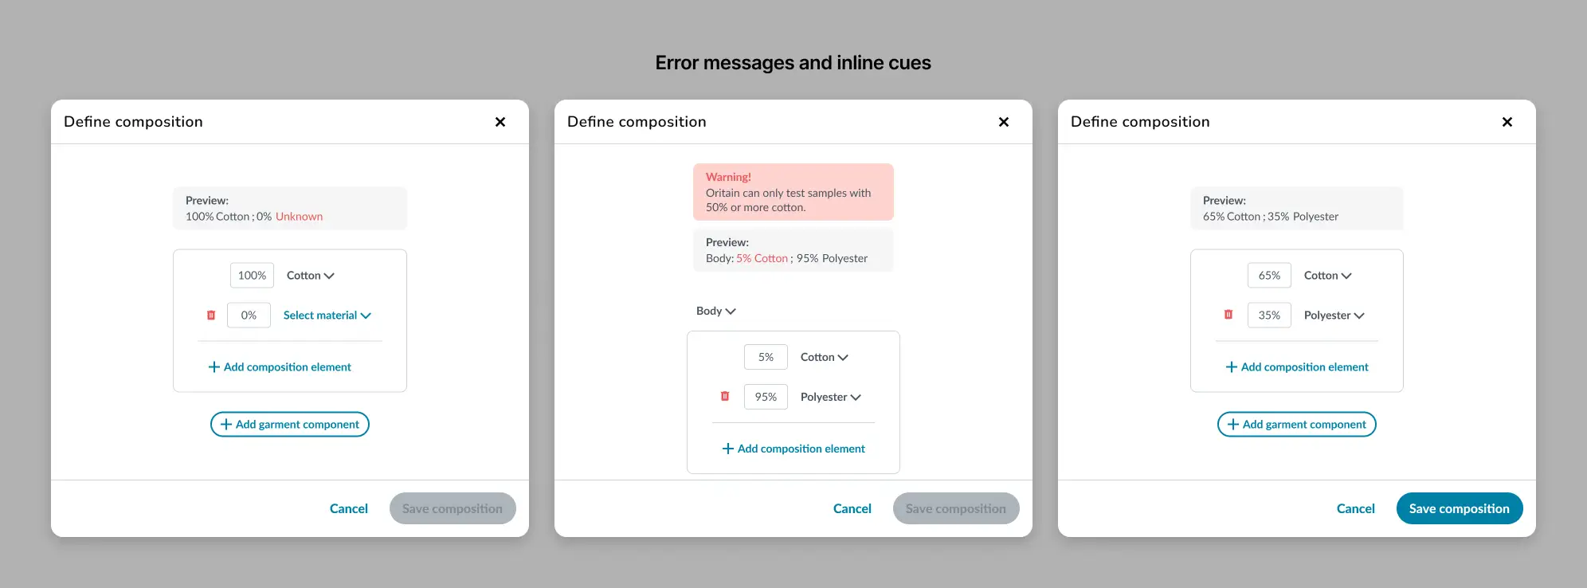Click Add garment component in the rightmost dialog
This screenshot has height=588, width=1587.
click(1296, 424)
